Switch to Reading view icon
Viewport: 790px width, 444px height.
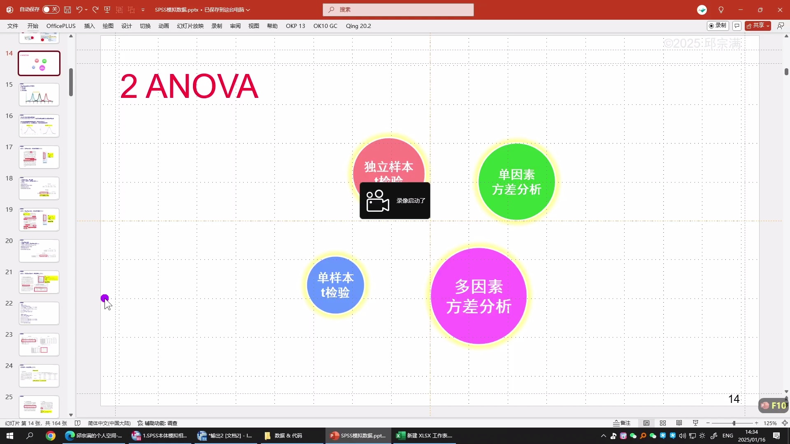click(x=679, y=423)
